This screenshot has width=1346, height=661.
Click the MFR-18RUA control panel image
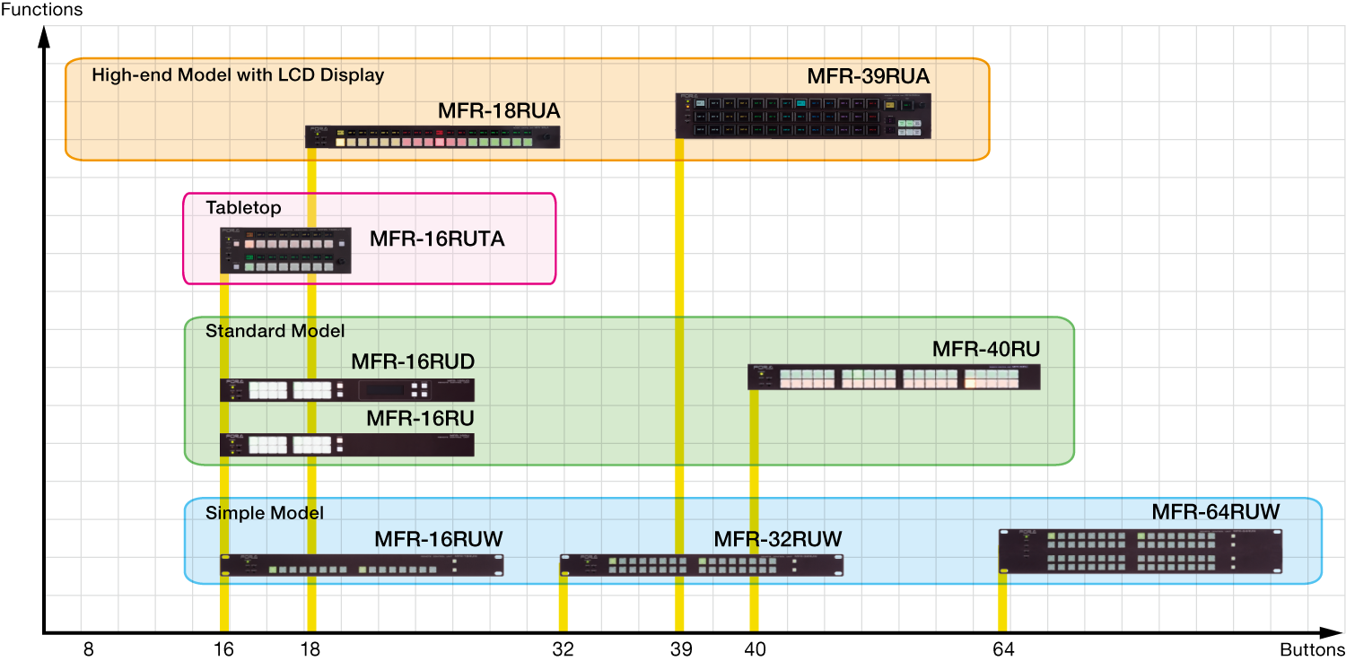pos(433,136)
